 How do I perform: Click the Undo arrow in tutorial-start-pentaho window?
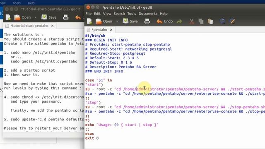click(x=78, y=17)
